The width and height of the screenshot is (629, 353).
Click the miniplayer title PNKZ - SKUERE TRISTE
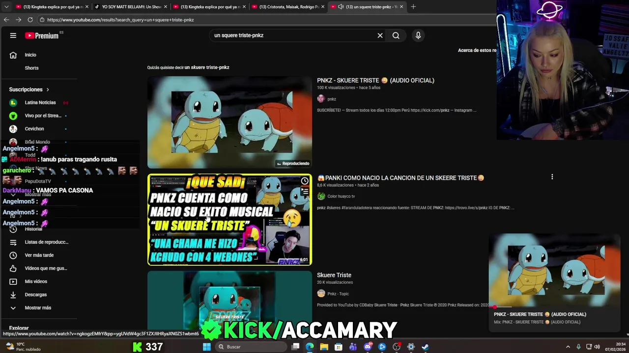pyautogui.click(x=540, y=314)
